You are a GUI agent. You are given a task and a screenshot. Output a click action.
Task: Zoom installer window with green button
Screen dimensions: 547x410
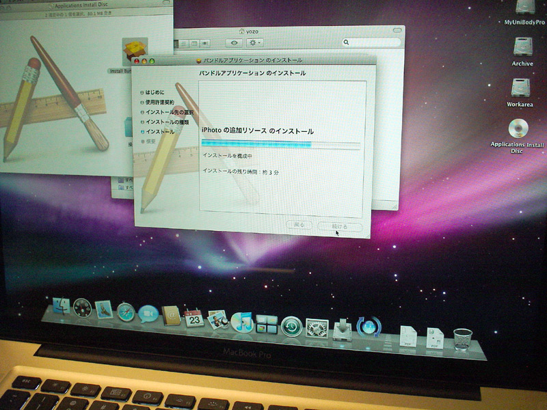click(152, 61)
